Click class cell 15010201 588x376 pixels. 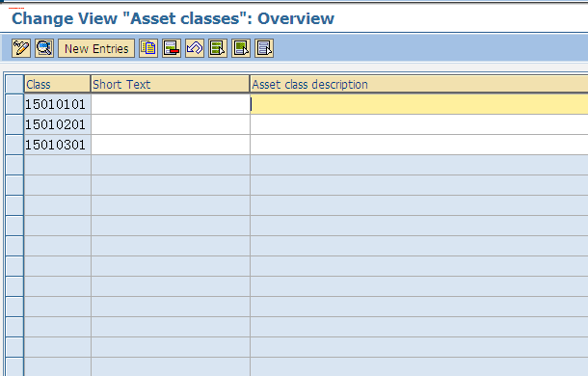pos(58,124)
